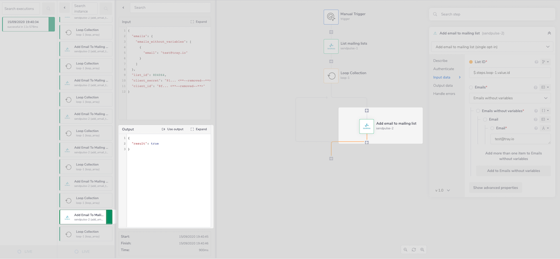
Task: Click the Manual Trigger step icon
Action: pyautogui.click(x=331, y=17)
